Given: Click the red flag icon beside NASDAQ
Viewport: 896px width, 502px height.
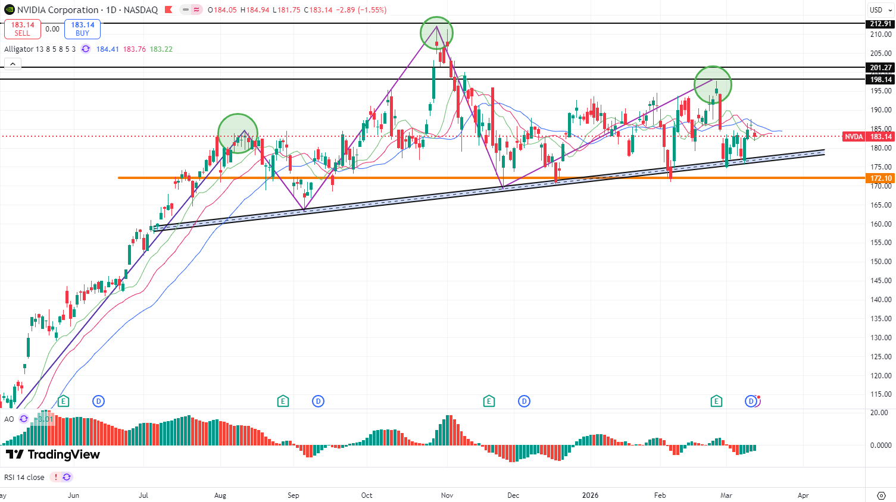Looking at the screenshot, I should pos(168,10).
